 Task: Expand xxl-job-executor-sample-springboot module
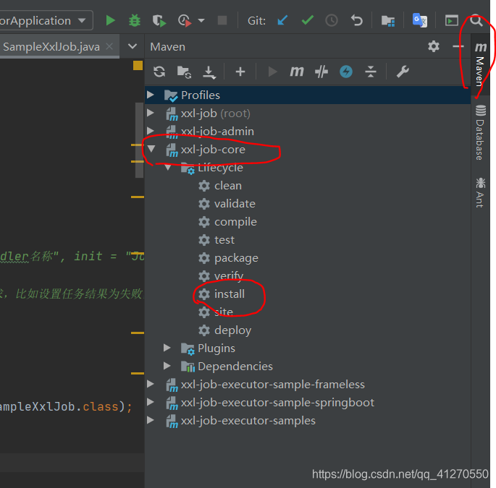tap(151, 402)
